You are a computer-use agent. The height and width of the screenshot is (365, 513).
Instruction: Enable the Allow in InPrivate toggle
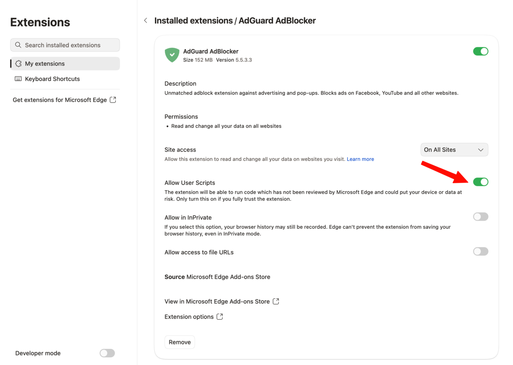click(x=481, y=217)
